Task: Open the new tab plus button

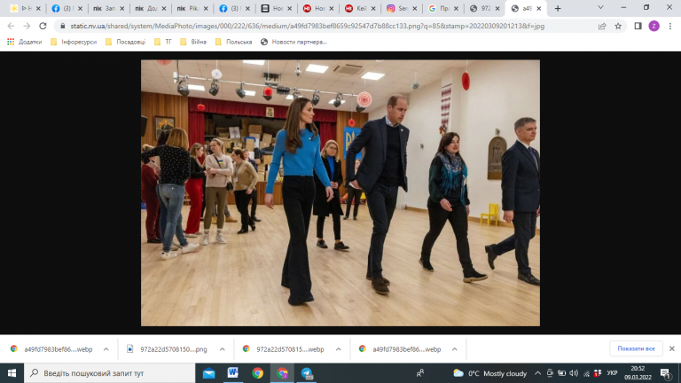Action: pyautogui.click(x=558, y=8)
